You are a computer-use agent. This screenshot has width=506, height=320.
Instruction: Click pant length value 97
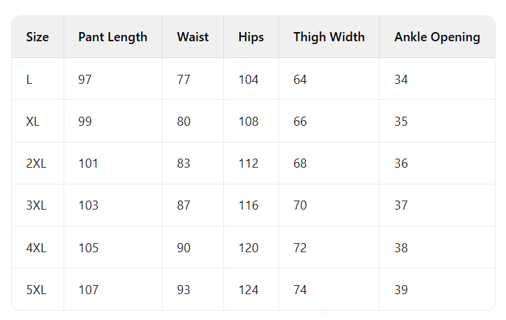pos(85,80)
